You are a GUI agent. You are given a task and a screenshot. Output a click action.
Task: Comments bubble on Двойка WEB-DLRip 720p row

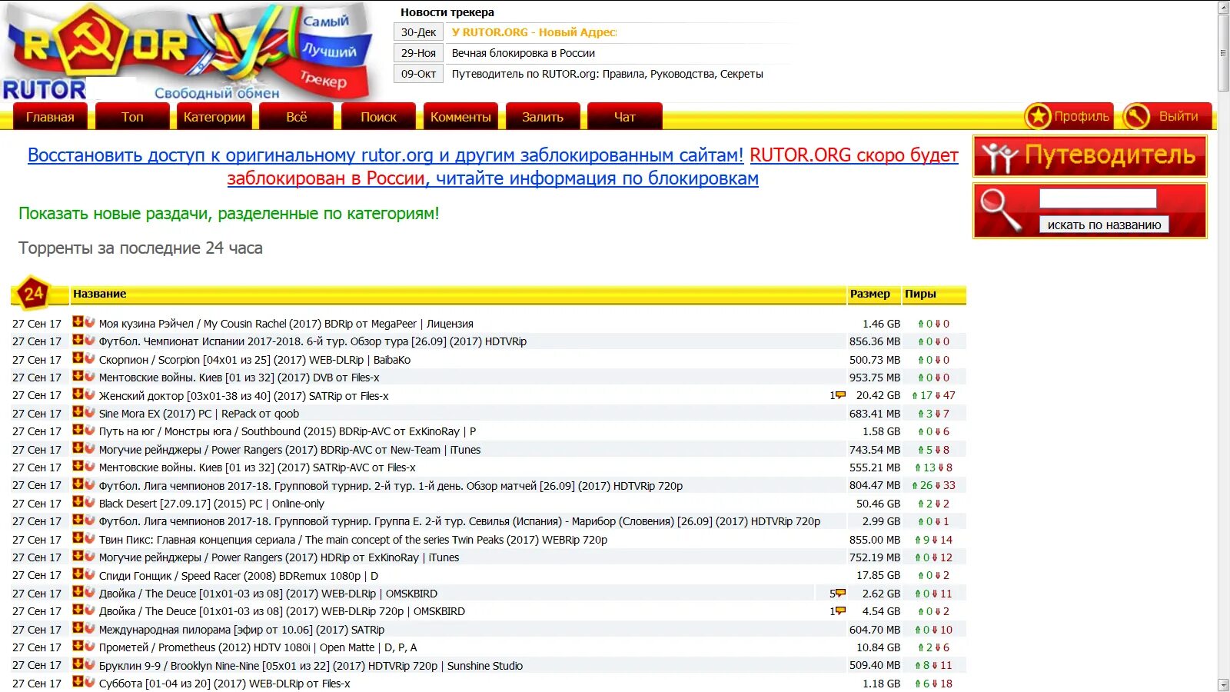(x=840, y=610)
